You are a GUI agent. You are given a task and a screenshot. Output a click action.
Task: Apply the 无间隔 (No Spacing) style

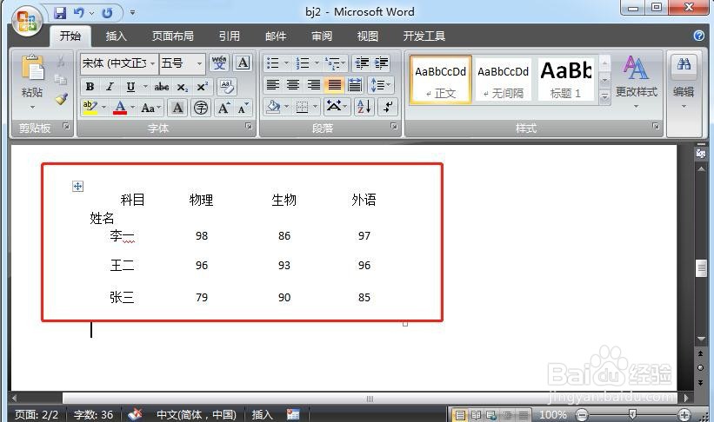[504, 80]
